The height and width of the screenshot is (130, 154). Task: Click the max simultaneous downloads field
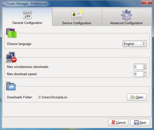[139, 67]
